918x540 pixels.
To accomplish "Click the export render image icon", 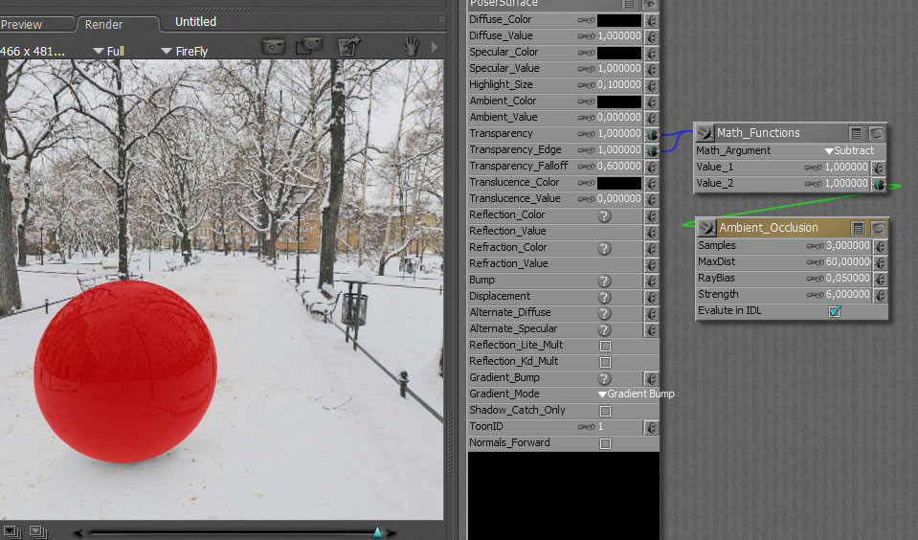I will click(349, 46).
